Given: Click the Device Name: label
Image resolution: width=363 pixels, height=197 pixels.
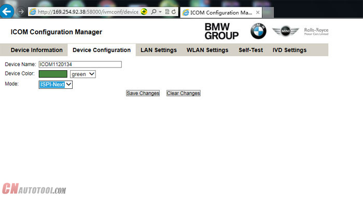Looking at the screenshot, I should 20,64.
